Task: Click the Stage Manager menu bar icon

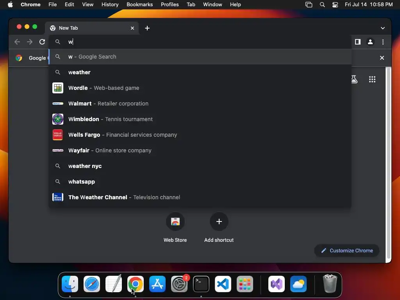Action: click(309, 5)
